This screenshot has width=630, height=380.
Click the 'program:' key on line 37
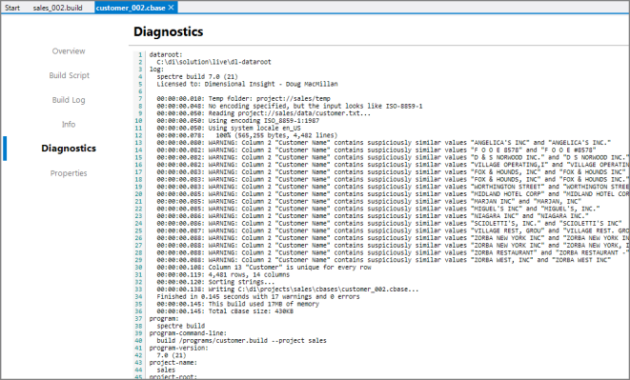click(164, 318)
